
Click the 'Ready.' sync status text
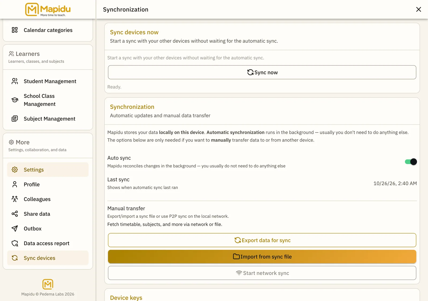click(114, 87)
